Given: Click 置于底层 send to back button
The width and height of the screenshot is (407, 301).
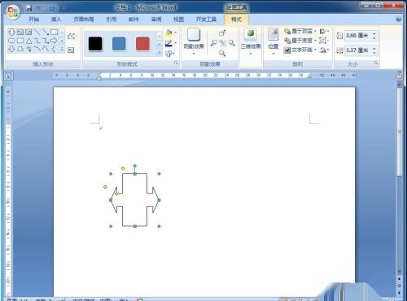Looking at the screenshot, I should coord(300,41).
